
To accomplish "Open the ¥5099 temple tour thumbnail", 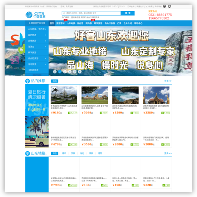I will [x=95, y=95].
